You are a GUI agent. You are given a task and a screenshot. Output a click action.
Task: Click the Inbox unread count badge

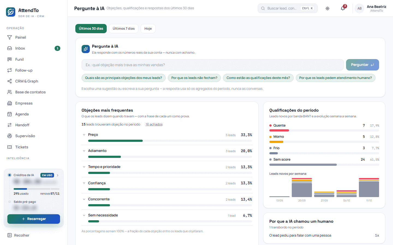pyautogui.click(x=57, y=48)
